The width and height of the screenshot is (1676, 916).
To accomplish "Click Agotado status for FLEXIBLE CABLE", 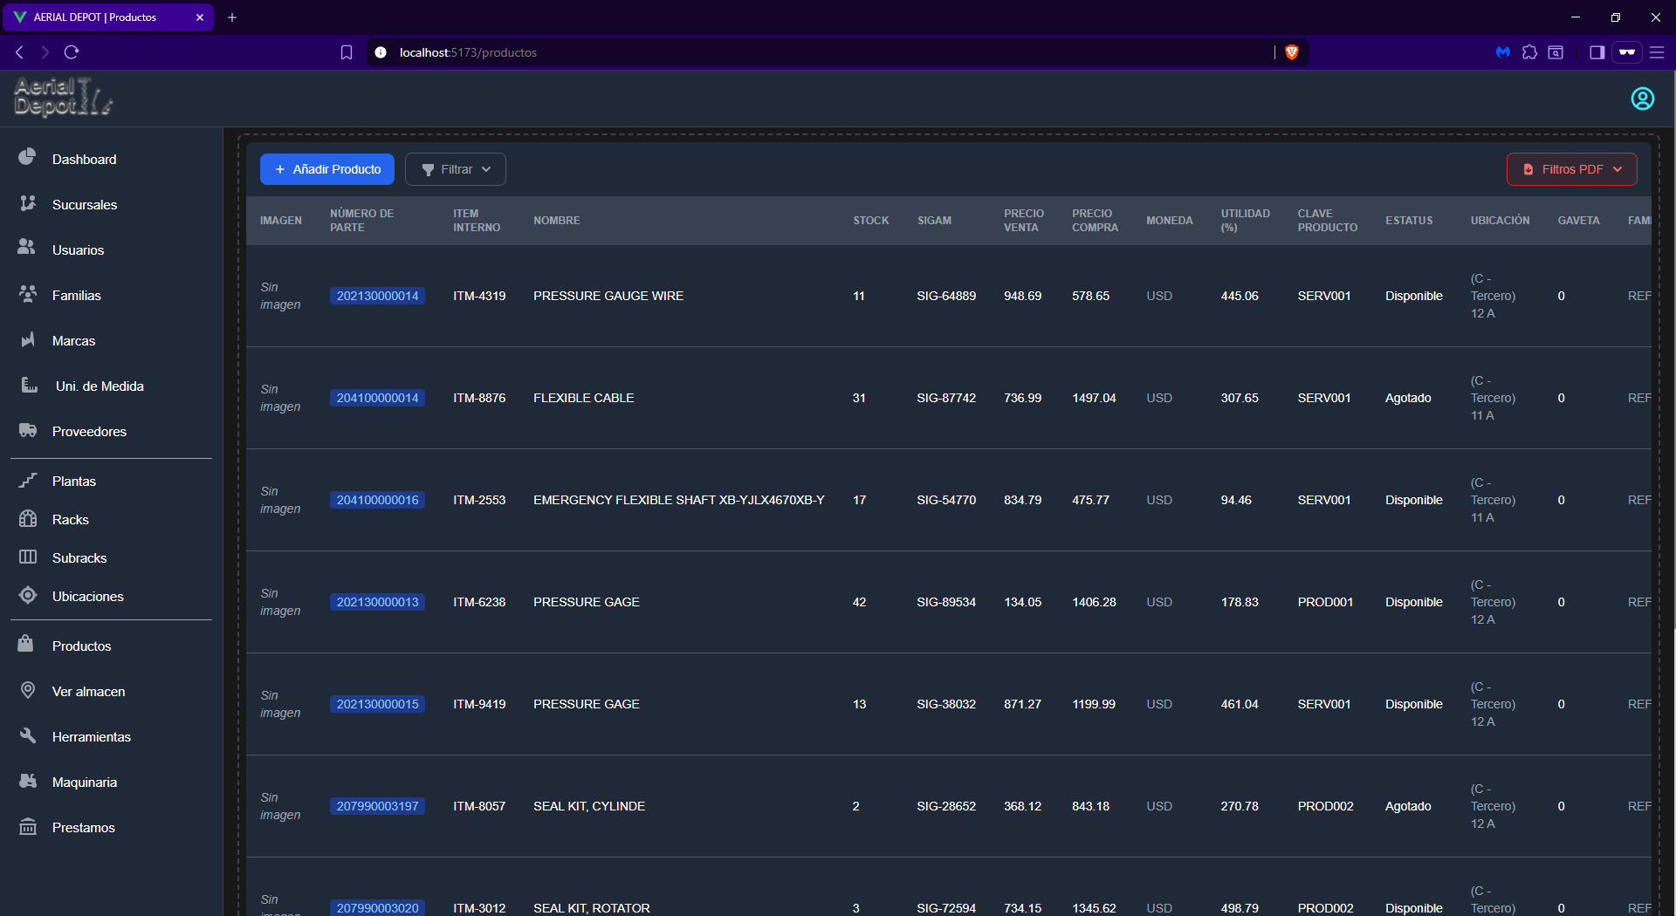I will (1407, 398).
